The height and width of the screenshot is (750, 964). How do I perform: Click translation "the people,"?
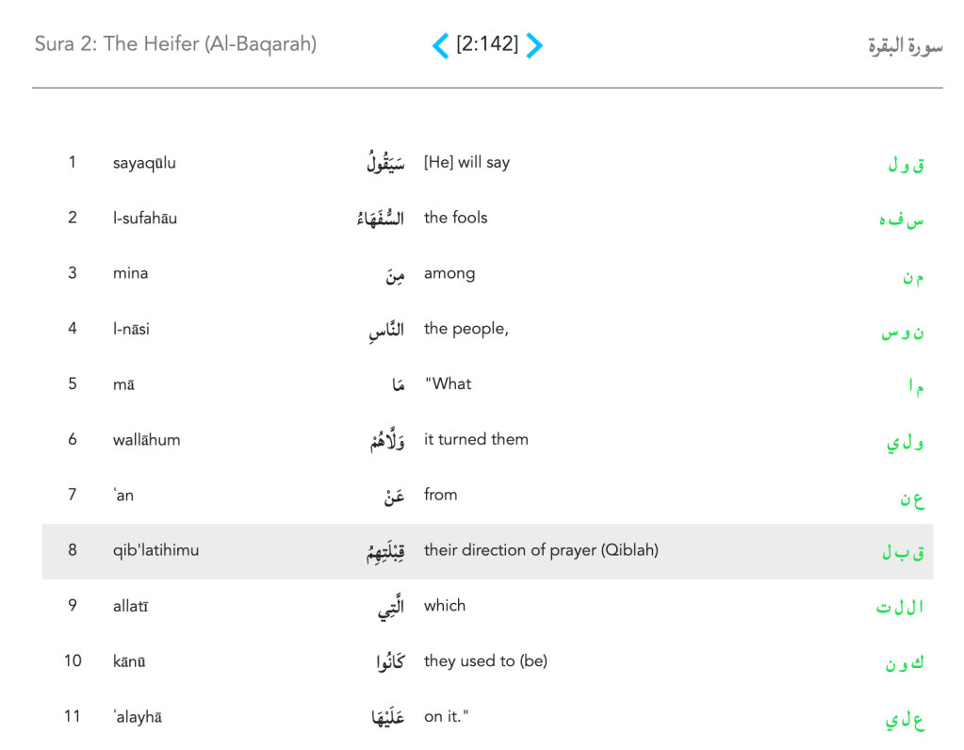466,329
